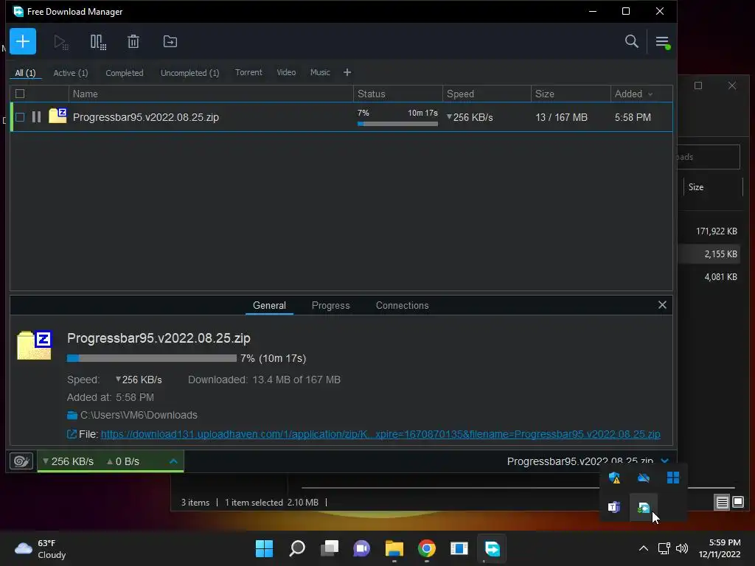Viewport: 755px width, 566px height.
Task: Select the Progressbar95.v2022.08.25.zip file name
Action: click(146, 117)
